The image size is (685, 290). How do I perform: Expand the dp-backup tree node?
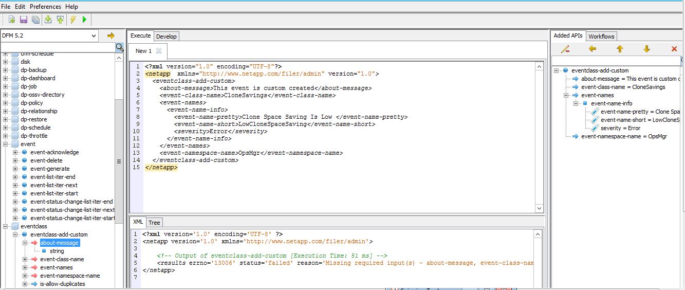click(6, 70)
